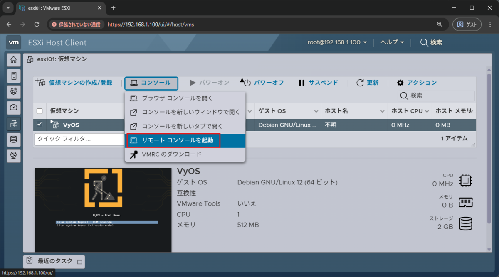Click the storage disk stack icon
Viewport: 499px width, 277px height.
point(465,223)
